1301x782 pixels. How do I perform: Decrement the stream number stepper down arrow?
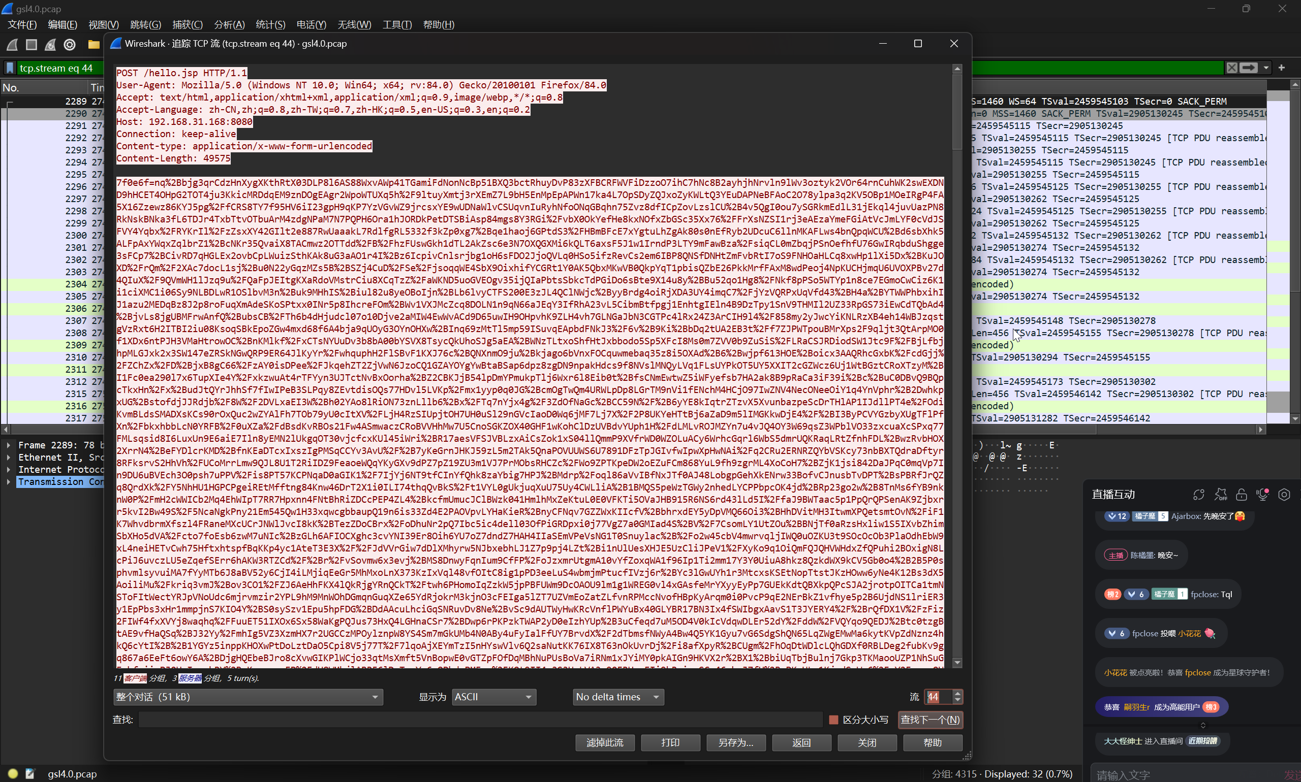click(957, 701)
